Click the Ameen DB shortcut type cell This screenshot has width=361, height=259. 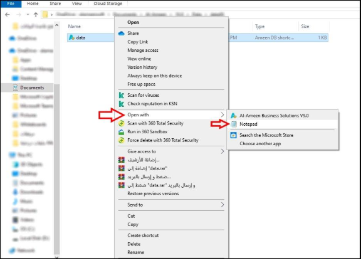[x=275, y=38]
